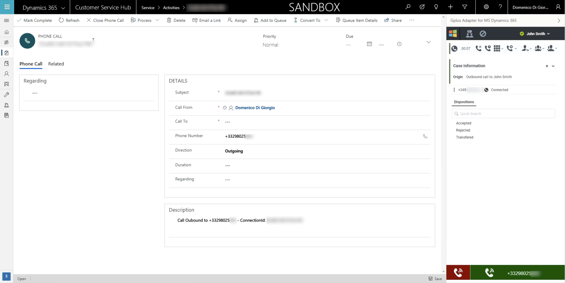Collapse the Case Information section chevron
Image resolution: width=565 pixels, height=283 pixels.
click(553, 66)
